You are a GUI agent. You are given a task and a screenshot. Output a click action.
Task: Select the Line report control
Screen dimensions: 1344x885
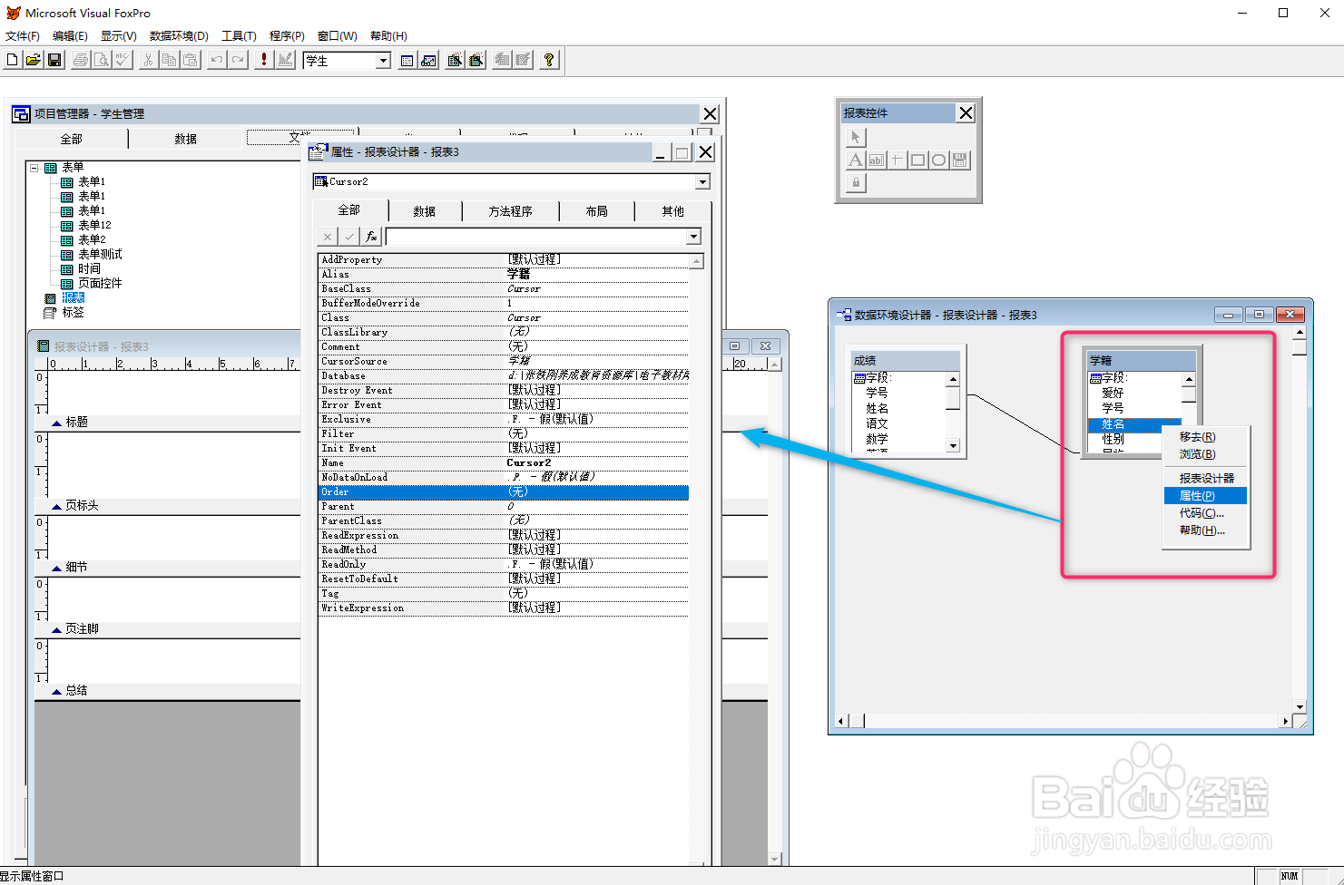point(898,160)
